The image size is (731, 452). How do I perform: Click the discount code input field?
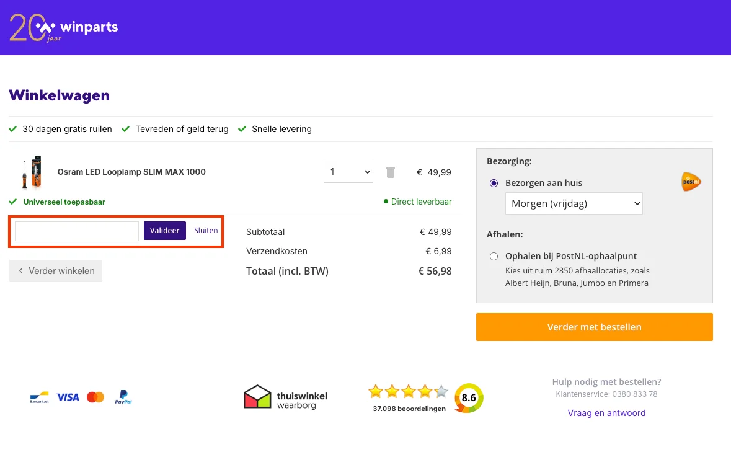pos(76,231)
